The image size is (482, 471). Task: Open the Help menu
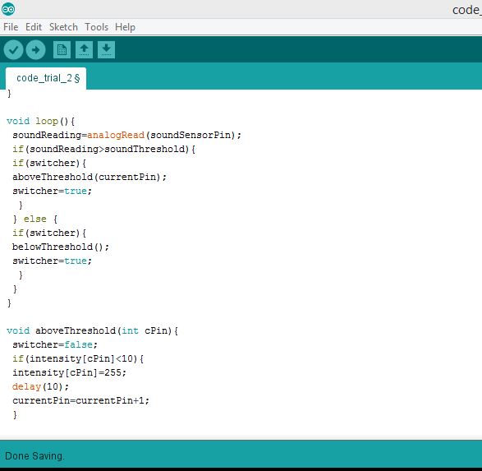(x=125, y=27)
